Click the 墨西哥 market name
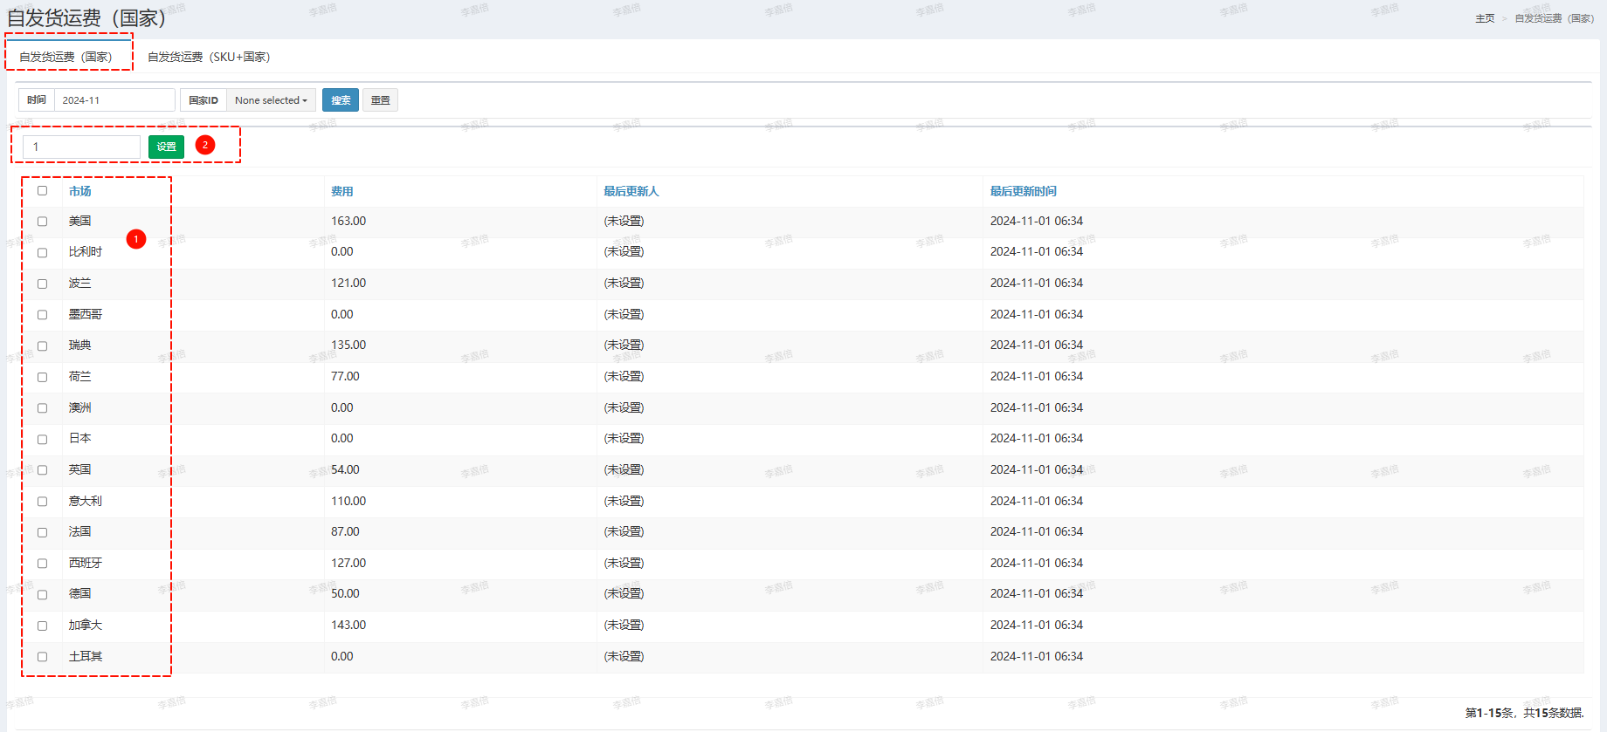Image resolution: width=1607 pixels, height=732 pixels. pyautogui.click(x=86, y=314)
